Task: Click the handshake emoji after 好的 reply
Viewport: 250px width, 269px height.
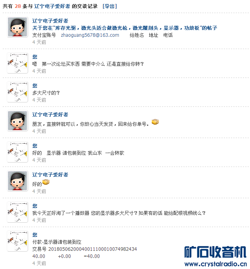Action: [46, 182]
